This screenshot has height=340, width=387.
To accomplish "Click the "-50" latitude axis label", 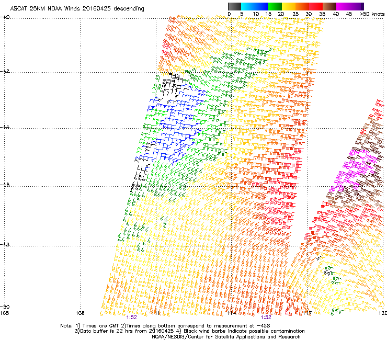I will coord(5,307).
